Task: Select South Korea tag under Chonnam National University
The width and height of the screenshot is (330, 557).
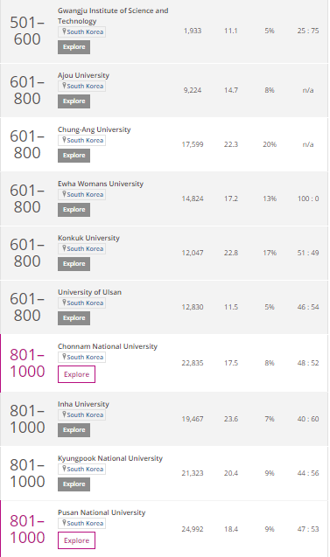Action: 81,357
